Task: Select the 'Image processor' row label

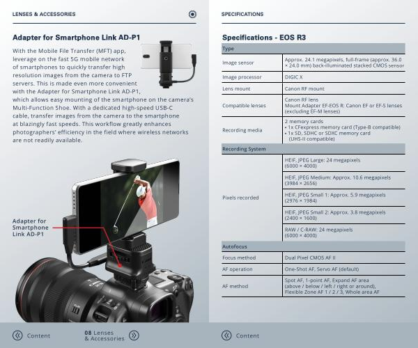Action: 242,77
